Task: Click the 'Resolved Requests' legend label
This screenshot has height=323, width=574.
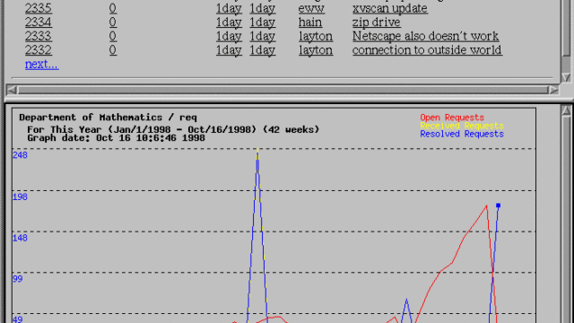Action: click(x=462, y=134)
